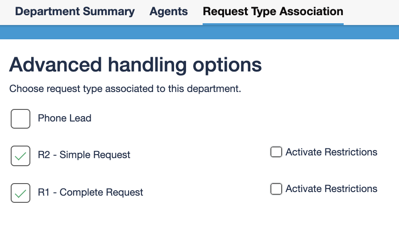Click the Advanced handling options heading

135,65
